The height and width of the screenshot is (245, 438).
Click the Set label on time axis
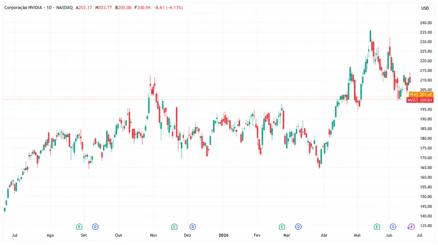(84, 235)
